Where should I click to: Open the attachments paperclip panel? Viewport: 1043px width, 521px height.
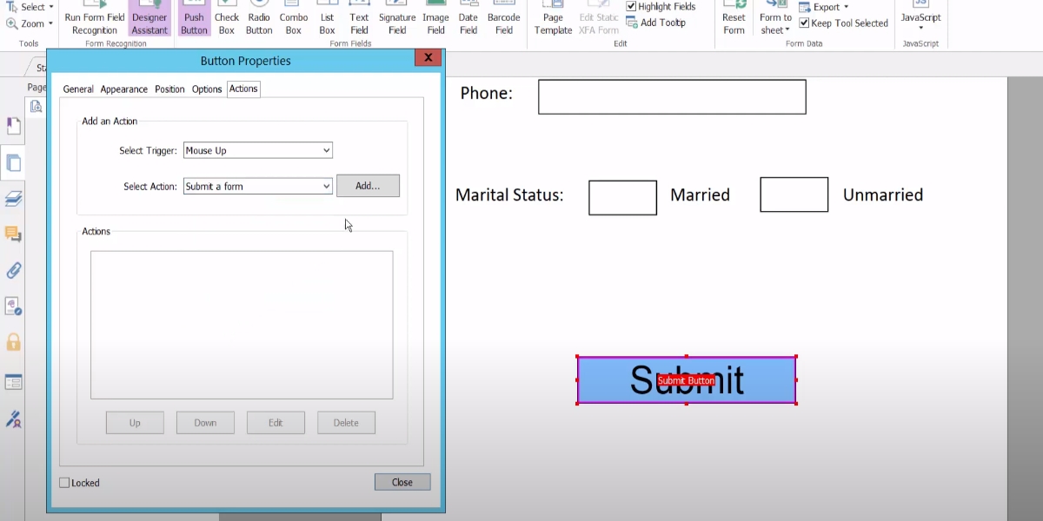point(13,270)
